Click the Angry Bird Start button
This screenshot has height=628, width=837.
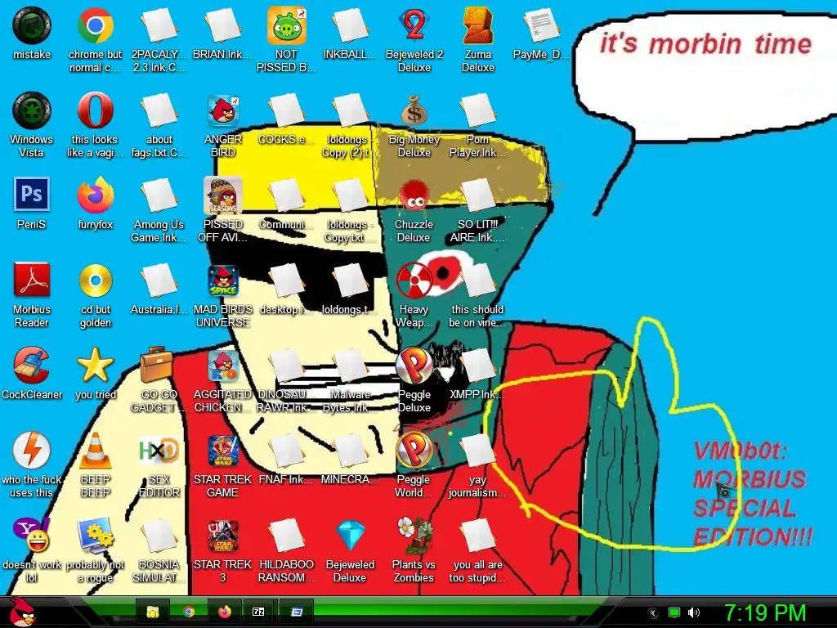coord(22,612)
